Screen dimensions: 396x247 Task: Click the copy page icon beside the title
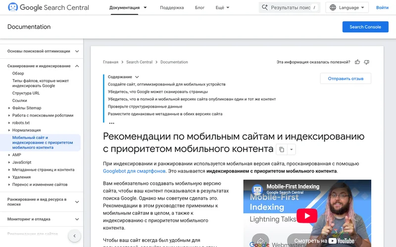pyautogui.click(x=281, y=150)
